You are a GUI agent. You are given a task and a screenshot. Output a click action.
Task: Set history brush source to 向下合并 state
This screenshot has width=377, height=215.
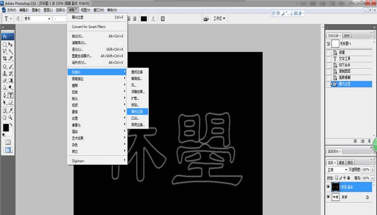328,65
